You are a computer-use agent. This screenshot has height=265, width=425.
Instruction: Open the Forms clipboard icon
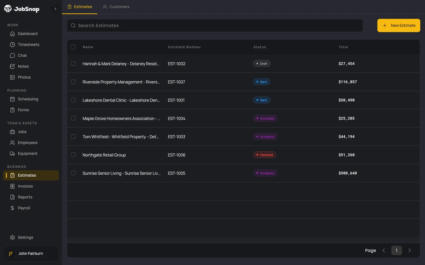[12, 110]
